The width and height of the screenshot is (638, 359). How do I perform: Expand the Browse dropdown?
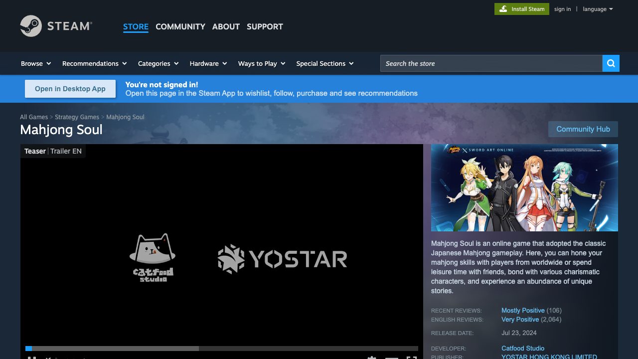tap(36, 63)
